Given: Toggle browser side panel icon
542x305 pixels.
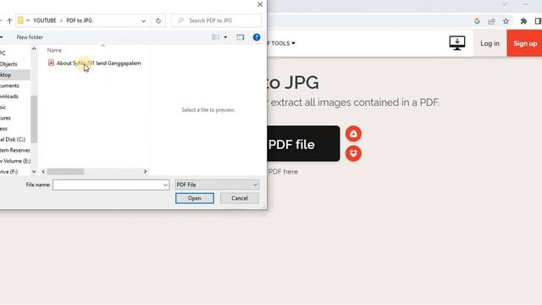Looking at the screenshot, I should (x=538, y=21).
